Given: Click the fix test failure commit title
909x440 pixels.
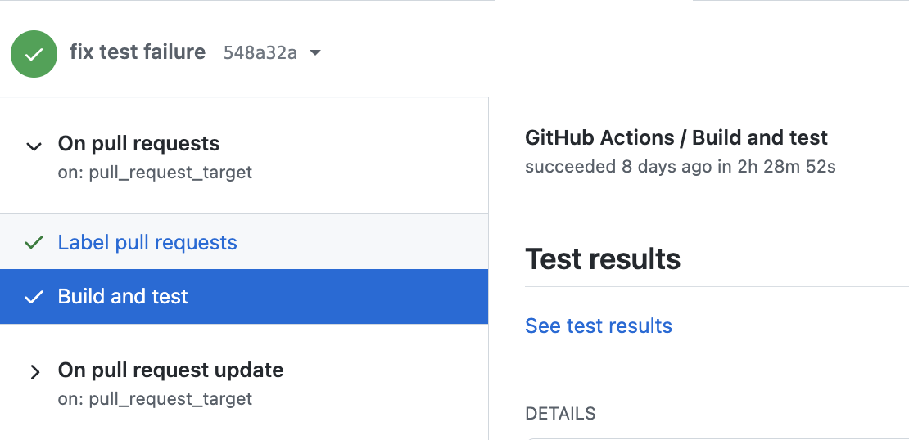Looking at the screenshot, I should coord(138,52).
